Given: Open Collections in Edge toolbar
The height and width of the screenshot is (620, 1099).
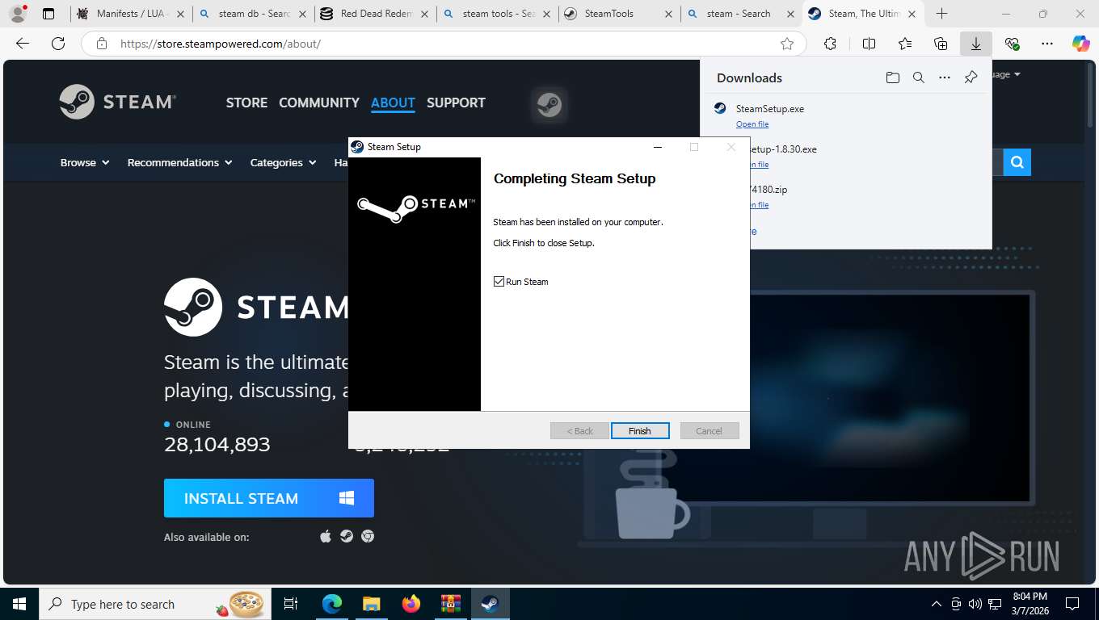Looking at the screenshot, I should point(941,44).
